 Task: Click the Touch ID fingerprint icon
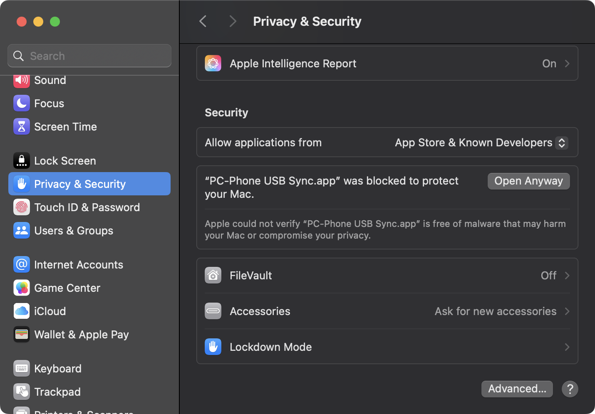(x=22, y=207)
